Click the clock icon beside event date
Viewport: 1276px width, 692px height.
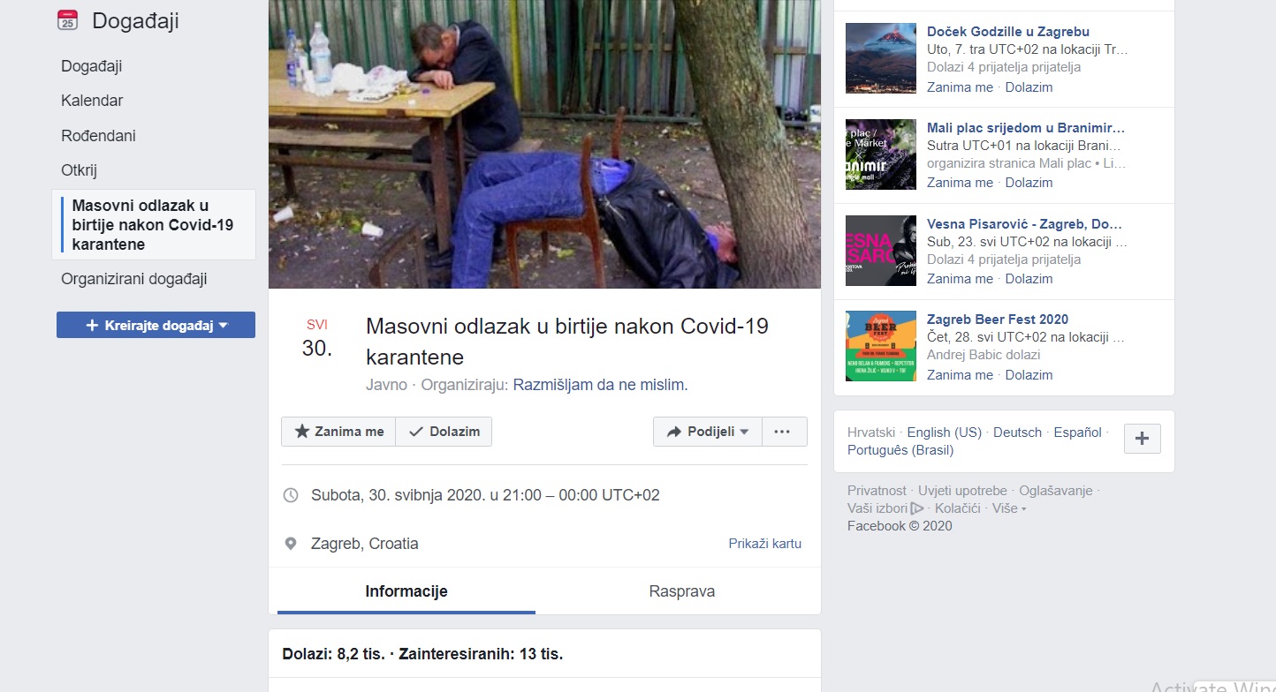point(291,495)
